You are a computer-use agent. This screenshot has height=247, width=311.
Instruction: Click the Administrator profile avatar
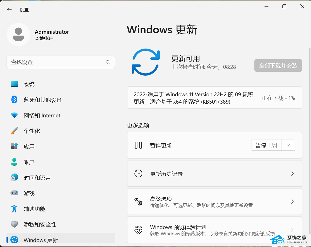click(18, 35)
